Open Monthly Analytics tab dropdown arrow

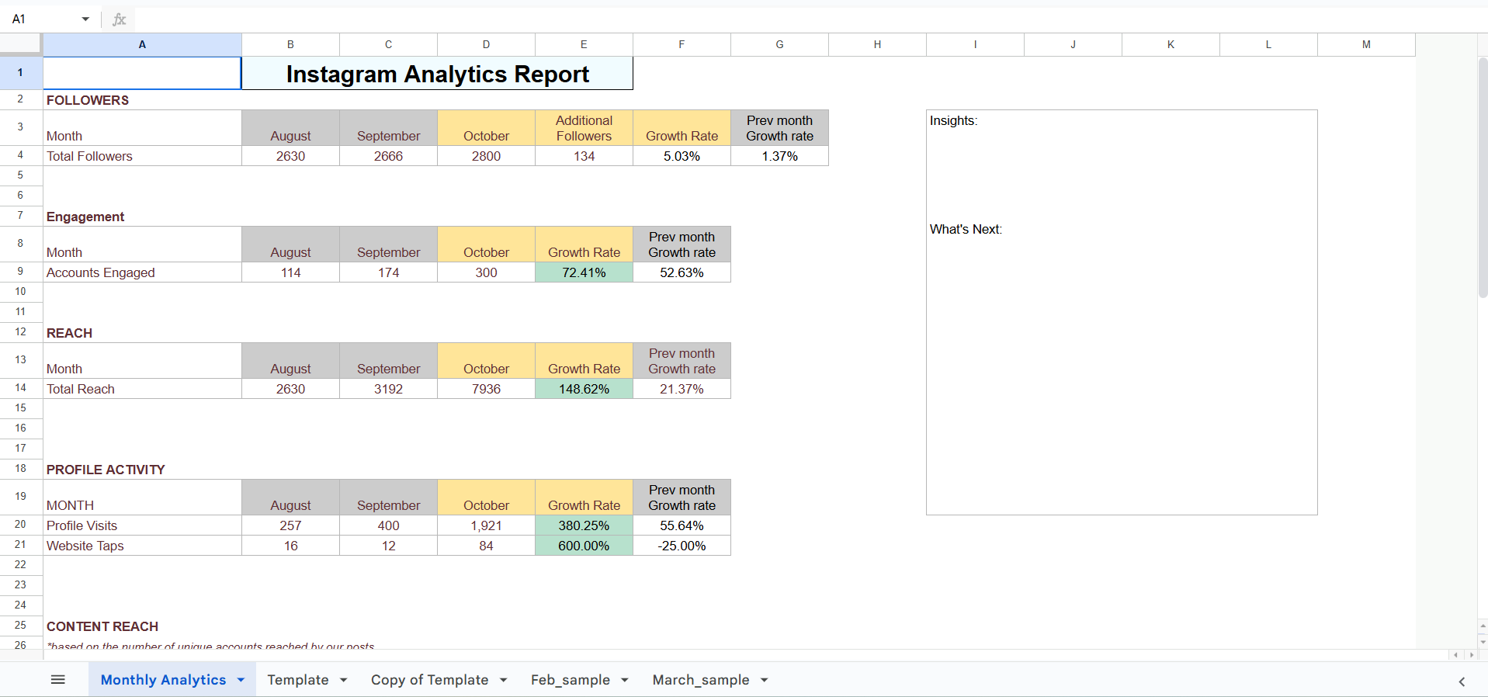click(x=241, y=680)
